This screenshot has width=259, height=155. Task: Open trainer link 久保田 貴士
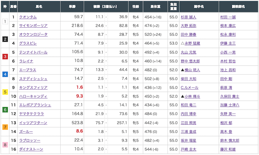point(230,97)
